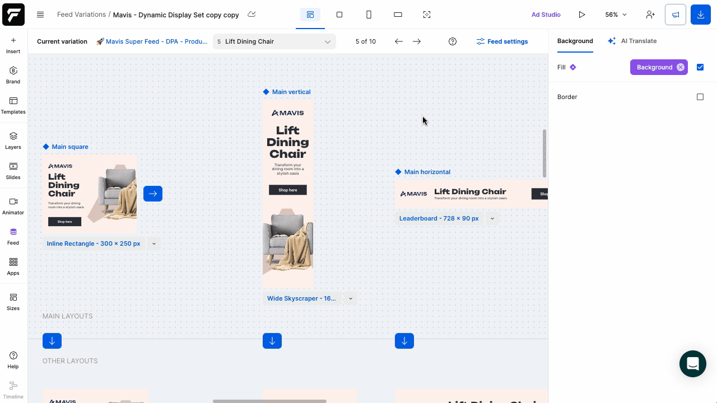The image size is (717, 403).
Task: Select the Main square design thumbnail
Action: click(x=90, y=194)
